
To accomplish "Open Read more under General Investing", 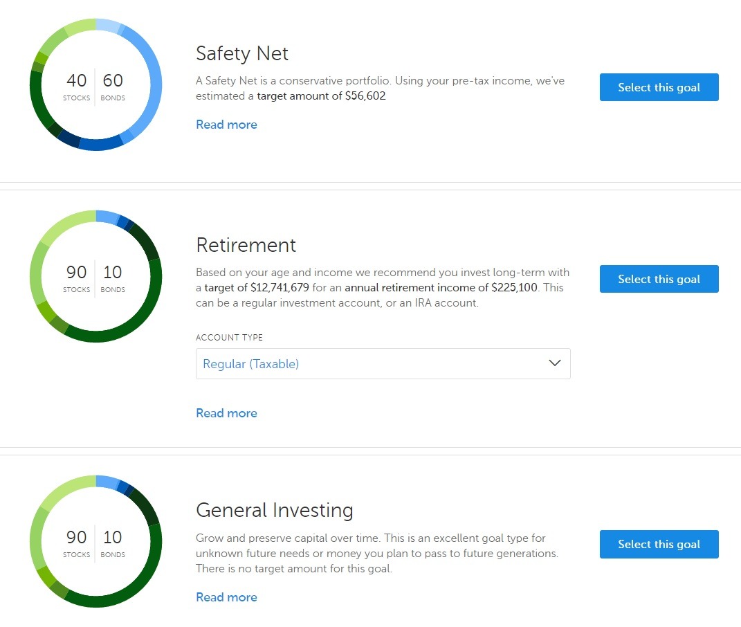I will [226, 597].
